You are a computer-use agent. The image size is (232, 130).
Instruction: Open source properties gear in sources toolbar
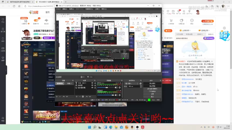[83, 96]
